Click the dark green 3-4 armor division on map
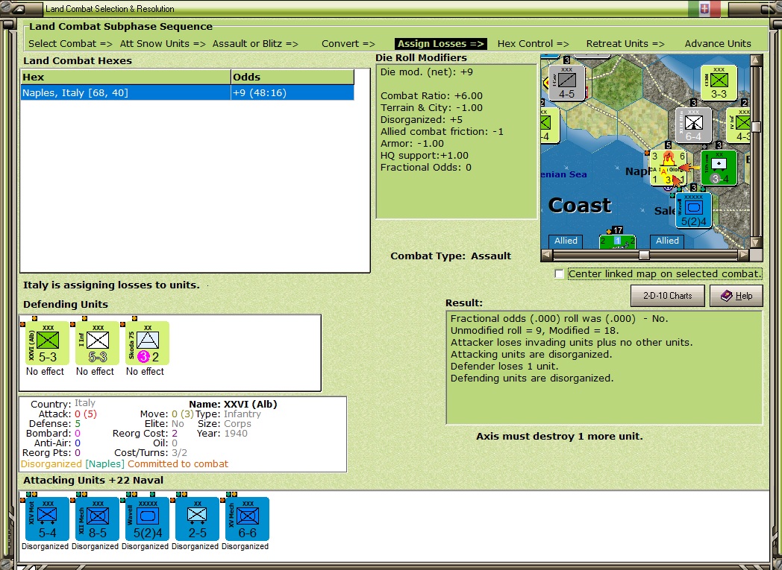The width and height of the screenshot is (782, 570). pos(719,168)
